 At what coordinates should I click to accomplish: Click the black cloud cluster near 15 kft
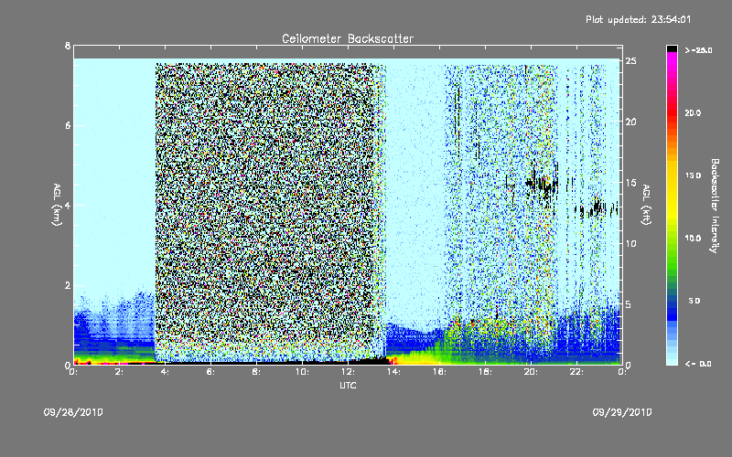click(542, 185)
